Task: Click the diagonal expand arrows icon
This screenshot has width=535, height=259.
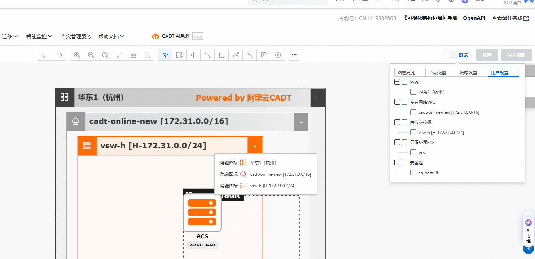Action: click(119, 55)
